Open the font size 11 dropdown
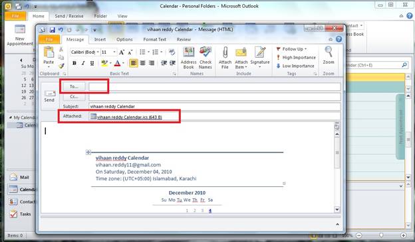Screen dimensions: 415x242 pos(114,52)
